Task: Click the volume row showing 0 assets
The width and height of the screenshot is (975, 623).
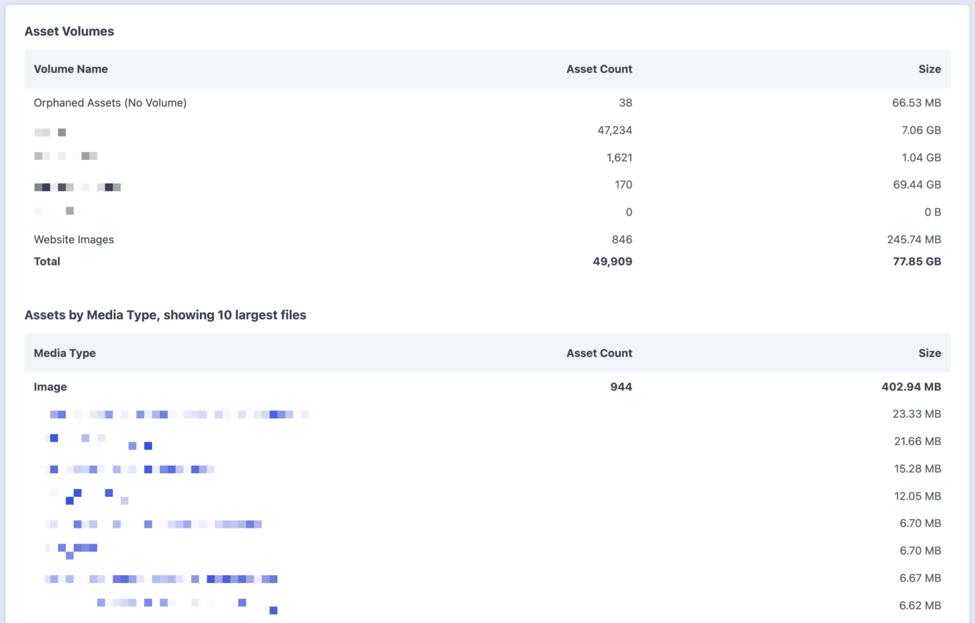Action: (628, 212)
